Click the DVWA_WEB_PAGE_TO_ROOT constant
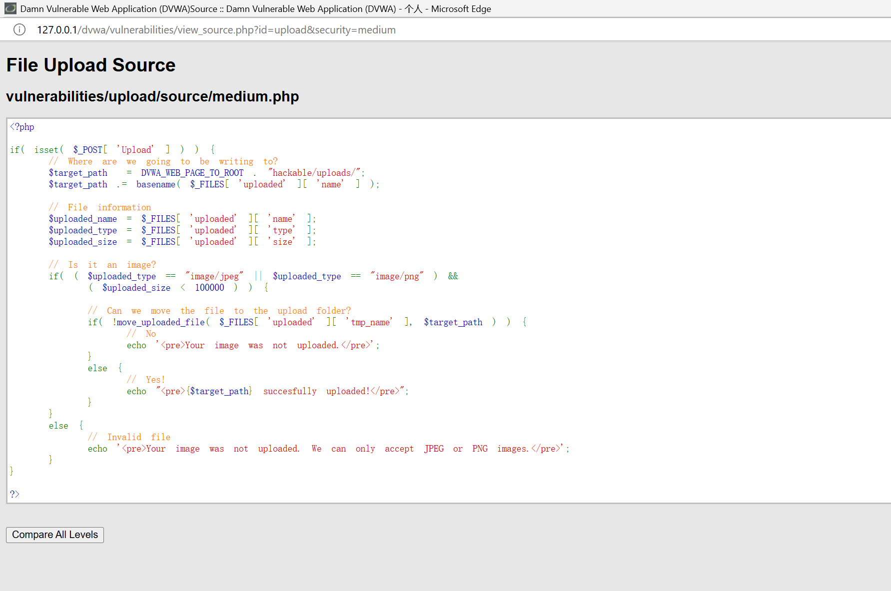Image resolution: width=891 pixels, height=591 pixels. point(192,173)
